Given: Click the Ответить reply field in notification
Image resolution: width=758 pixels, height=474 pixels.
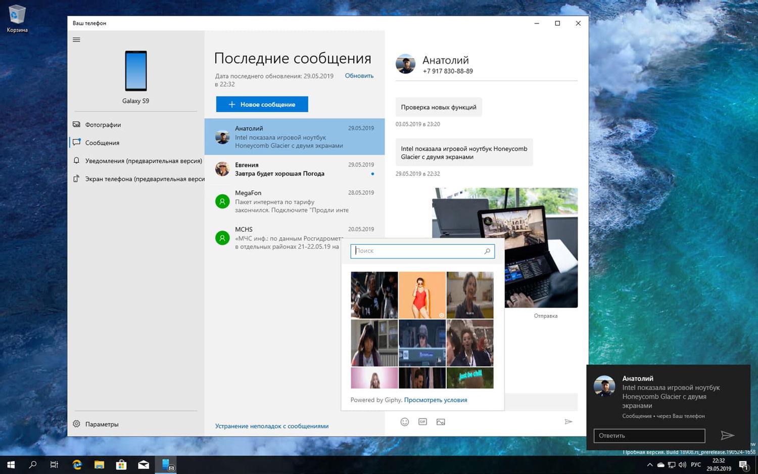Looking at the screenshot, I should [x=649, y=436].
